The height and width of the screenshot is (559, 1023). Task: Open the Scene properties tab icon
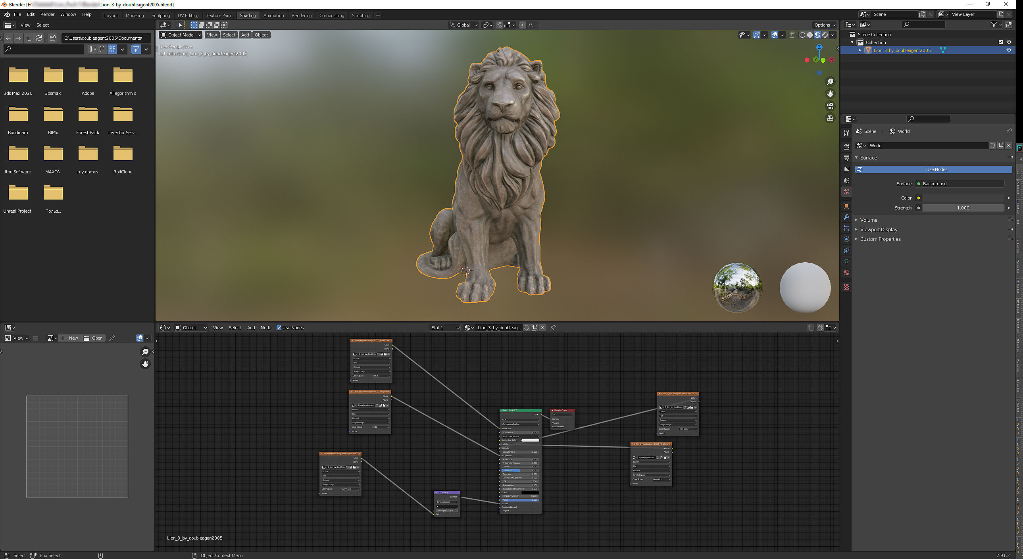point(846,180)
